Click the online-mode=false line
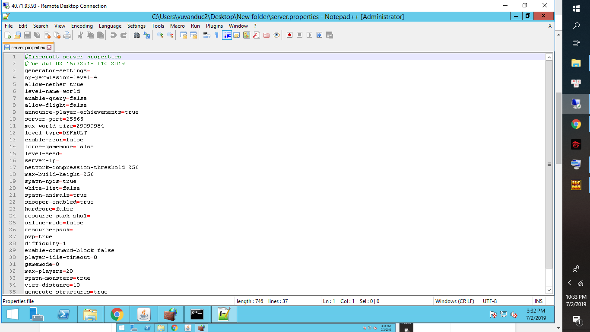 [54, 223]
